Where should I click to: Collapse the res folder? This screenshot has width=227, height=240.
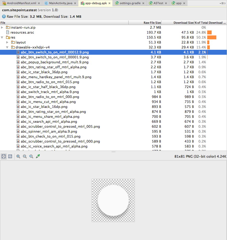coord(2,37)
